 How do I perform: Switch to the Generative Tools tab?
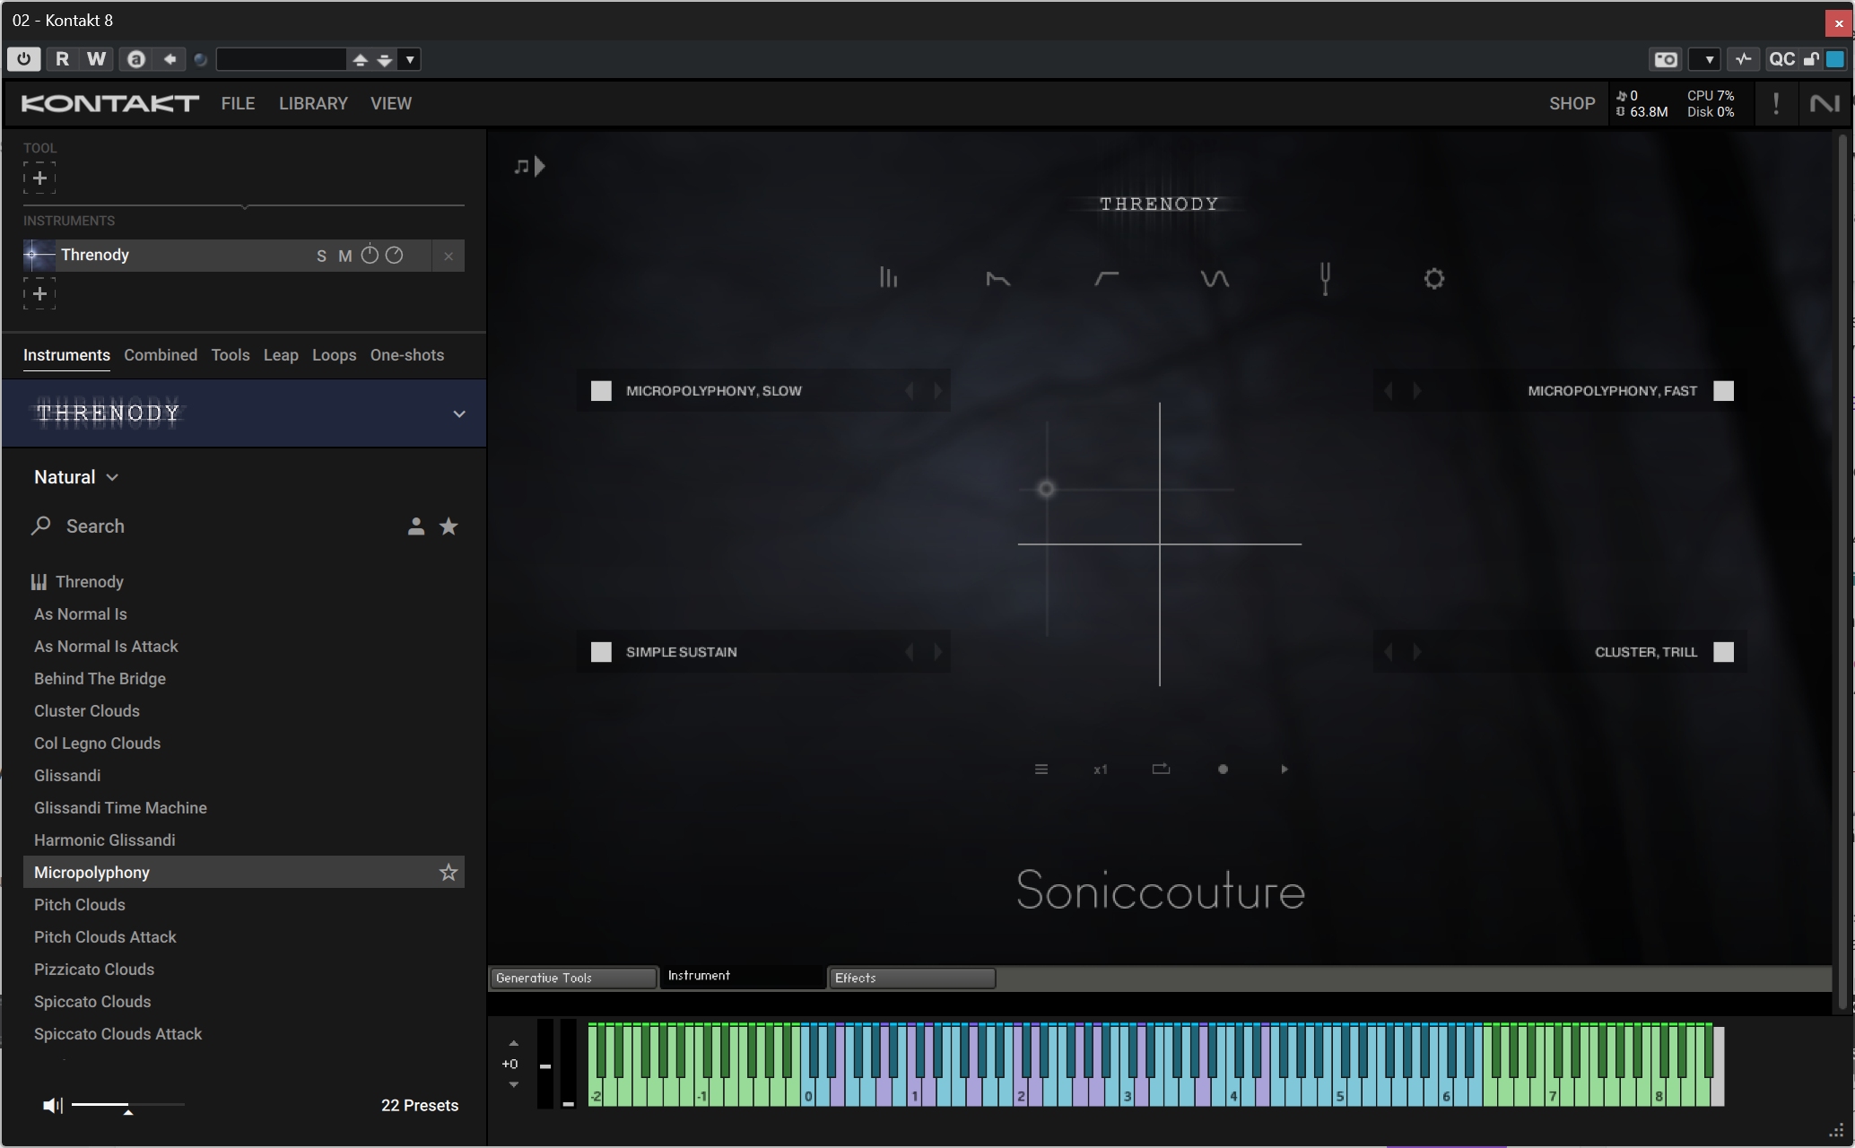pyautogui.click(x=572, y=978)
